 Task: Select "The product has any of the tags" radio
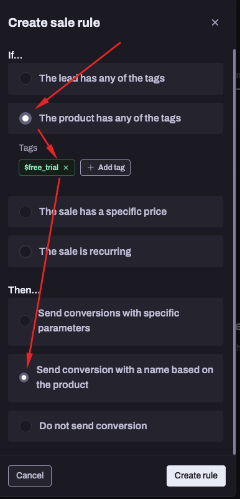point(25,118)
